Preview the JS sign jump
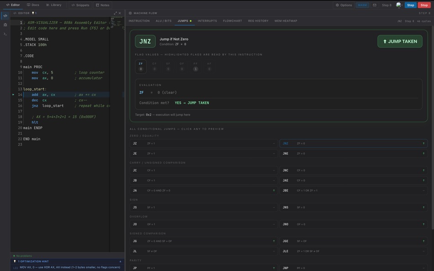This screenshot has width=434, height=271. 204,208
